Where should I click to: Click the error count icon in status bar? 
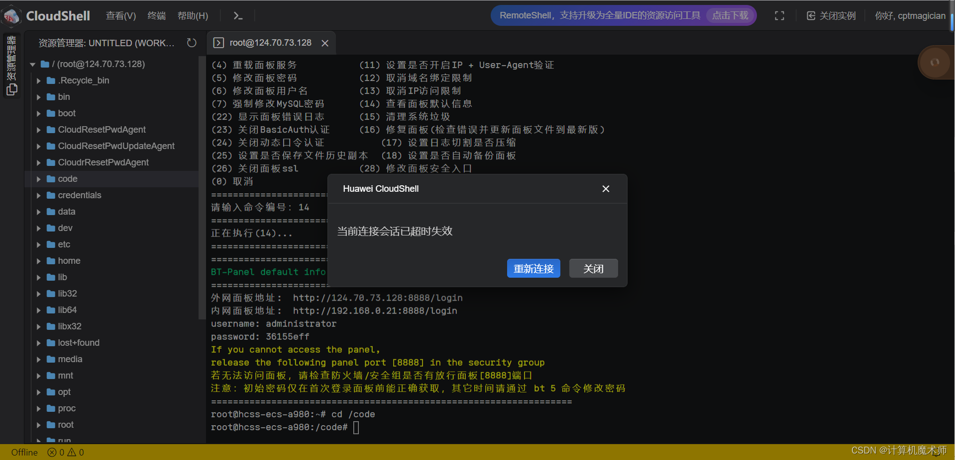pos(52,452)
